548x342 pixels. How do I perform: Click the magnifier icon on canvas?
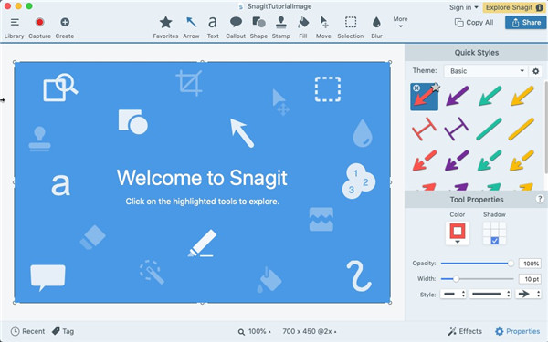click(60, 88)
